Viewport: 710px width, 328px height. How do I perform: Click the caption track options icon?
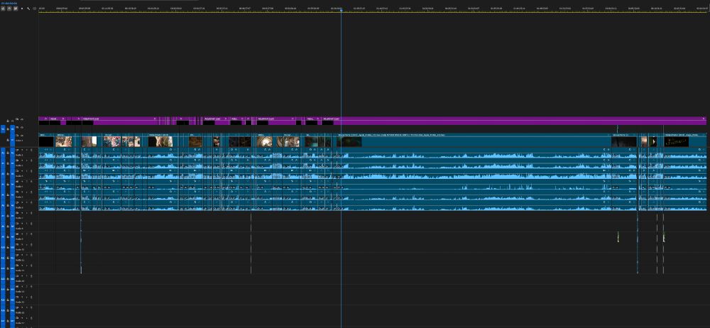[34, 8]
